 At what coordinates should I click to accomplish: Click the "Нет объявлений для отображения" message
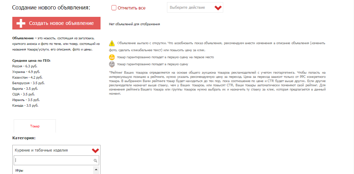[x=135, y=24]
